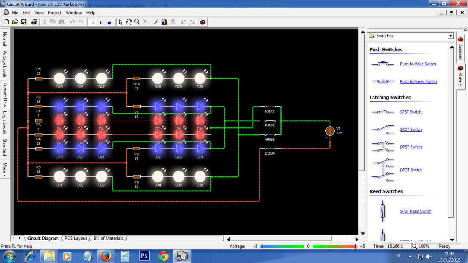Viewport: 468px width, 263px height.
Task: Click the Voltage color scale bar
Action: (x=308, y=246)
